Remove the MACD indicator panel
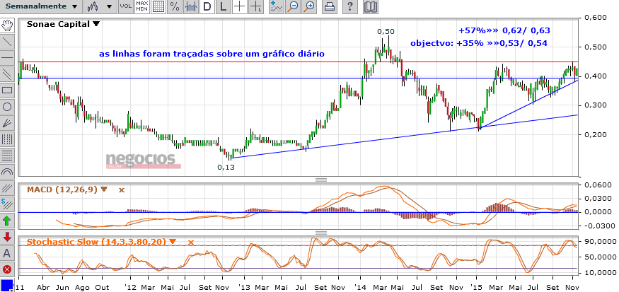The image size is (619, 292). pyautogui.click(x=122, y=189)
